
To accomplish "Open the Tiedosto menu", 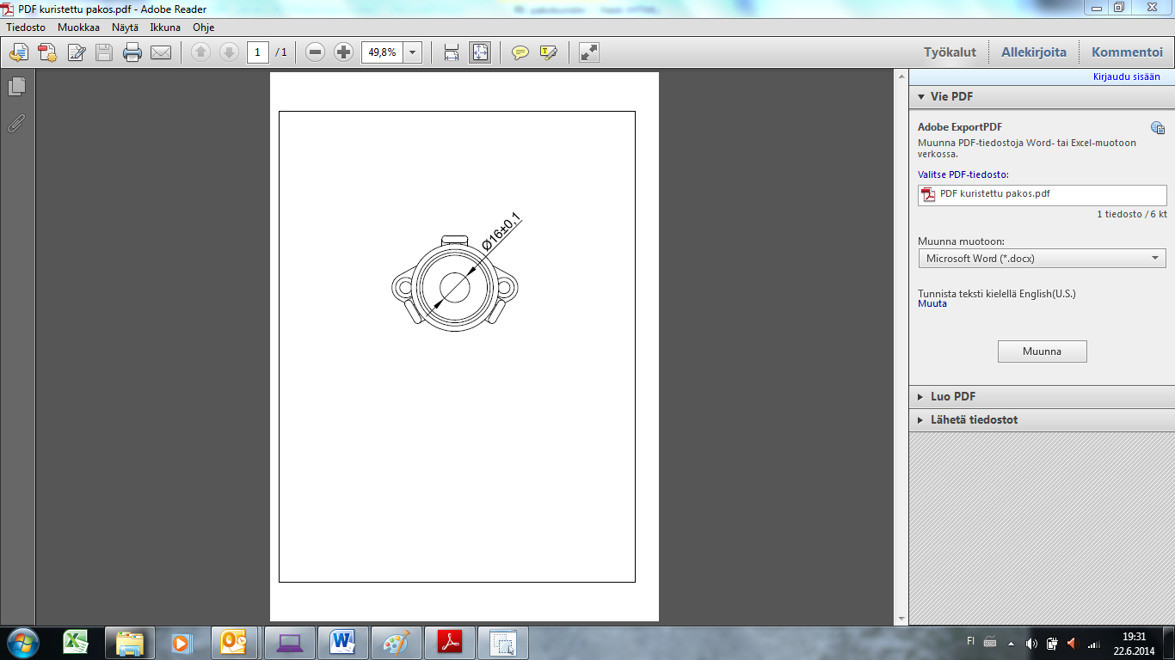I will (x=26, y=27).
